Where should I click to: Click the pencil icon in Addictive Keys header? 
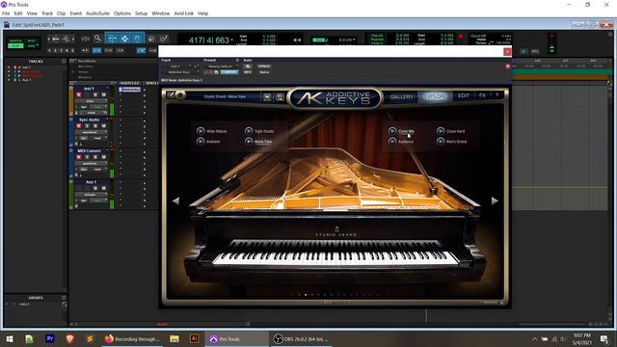coord(172,94)
